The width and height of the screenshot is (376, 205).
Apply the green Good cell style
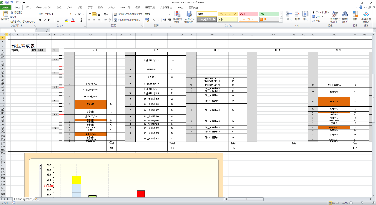point(269,14)
